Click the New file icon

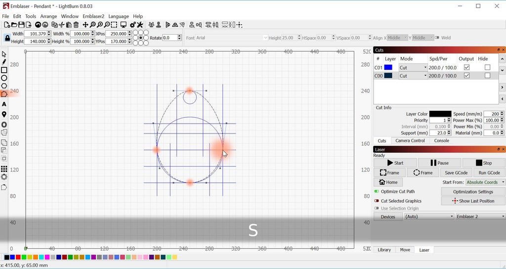coord(7,25)
